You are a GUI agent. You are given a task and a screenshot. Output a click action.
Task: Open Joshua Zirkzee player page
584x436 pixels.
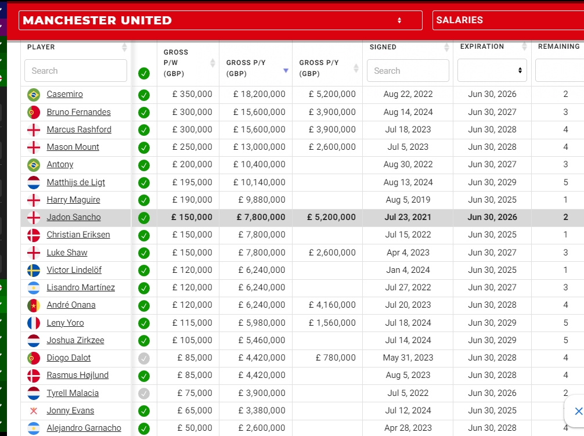pyautogui.click(x=75, y=341)
